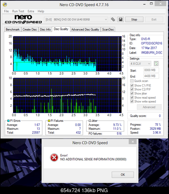
Task: Click the red error icon in dialog
Action: (x=54, y=157)
